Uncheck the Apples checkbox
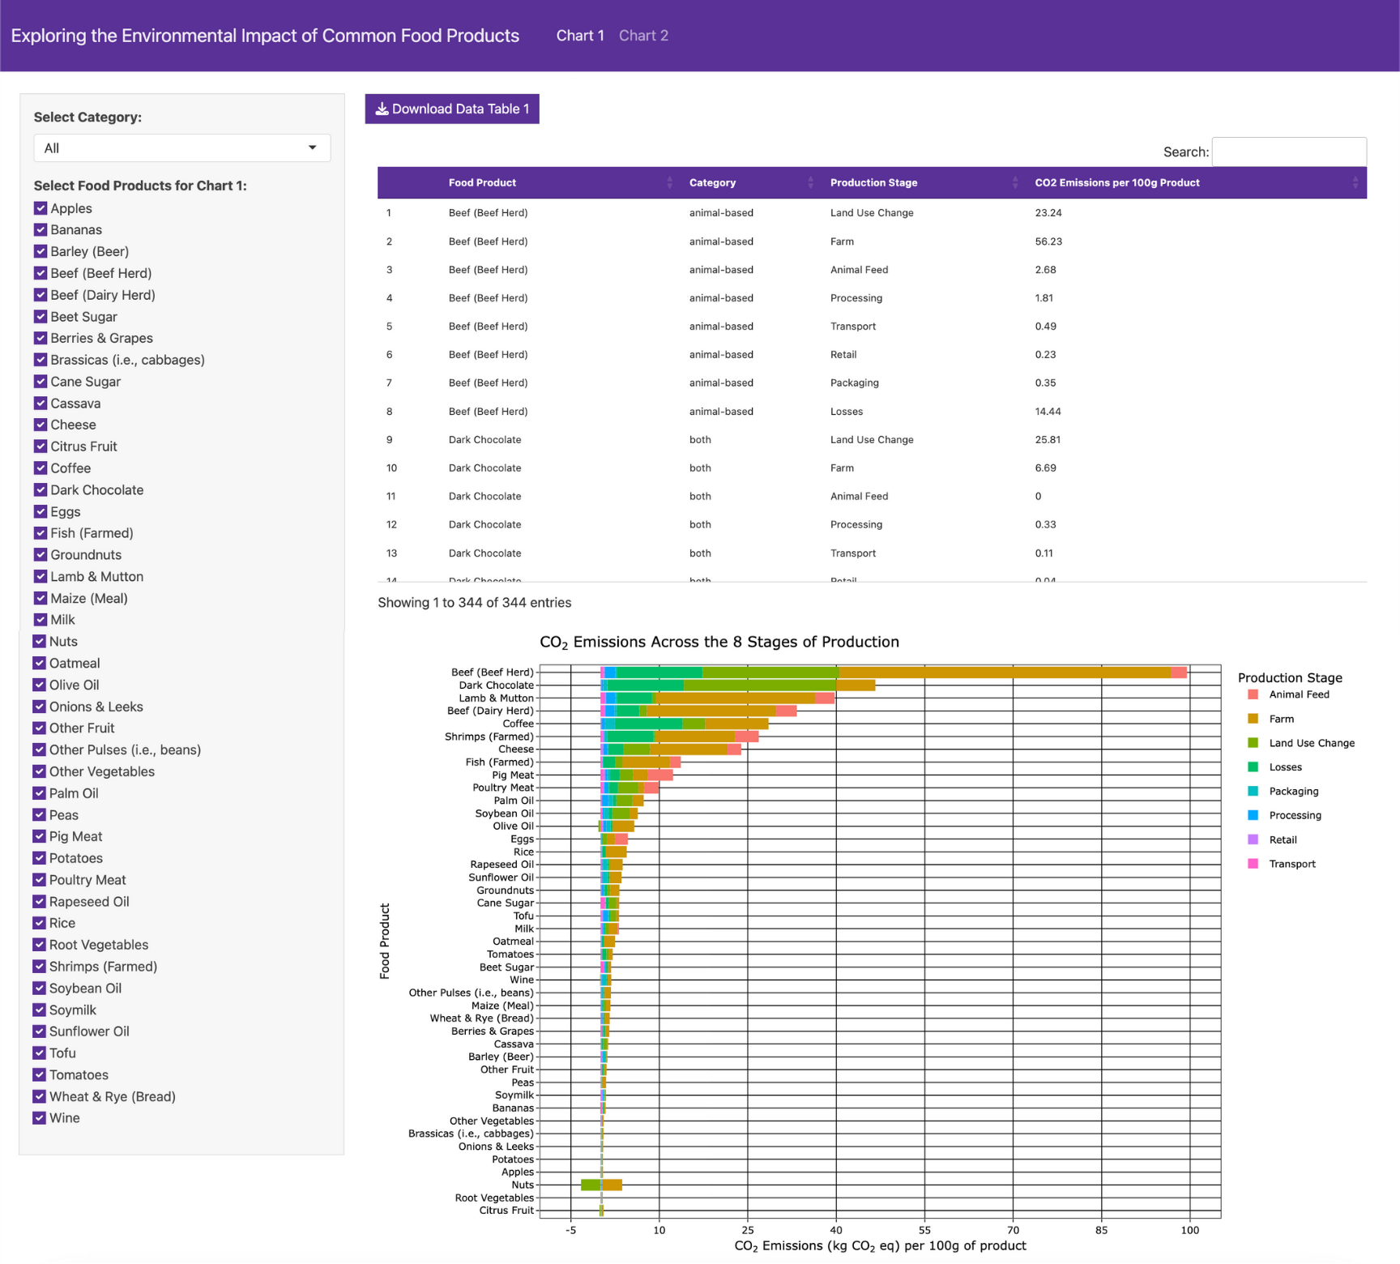This screenshot has width=1400, height=1264. point(41,208)
